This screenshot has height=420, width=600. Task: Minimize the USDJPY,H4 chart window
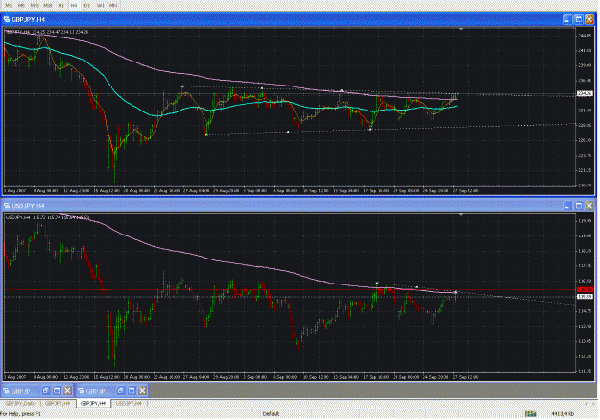pos(567,206)
